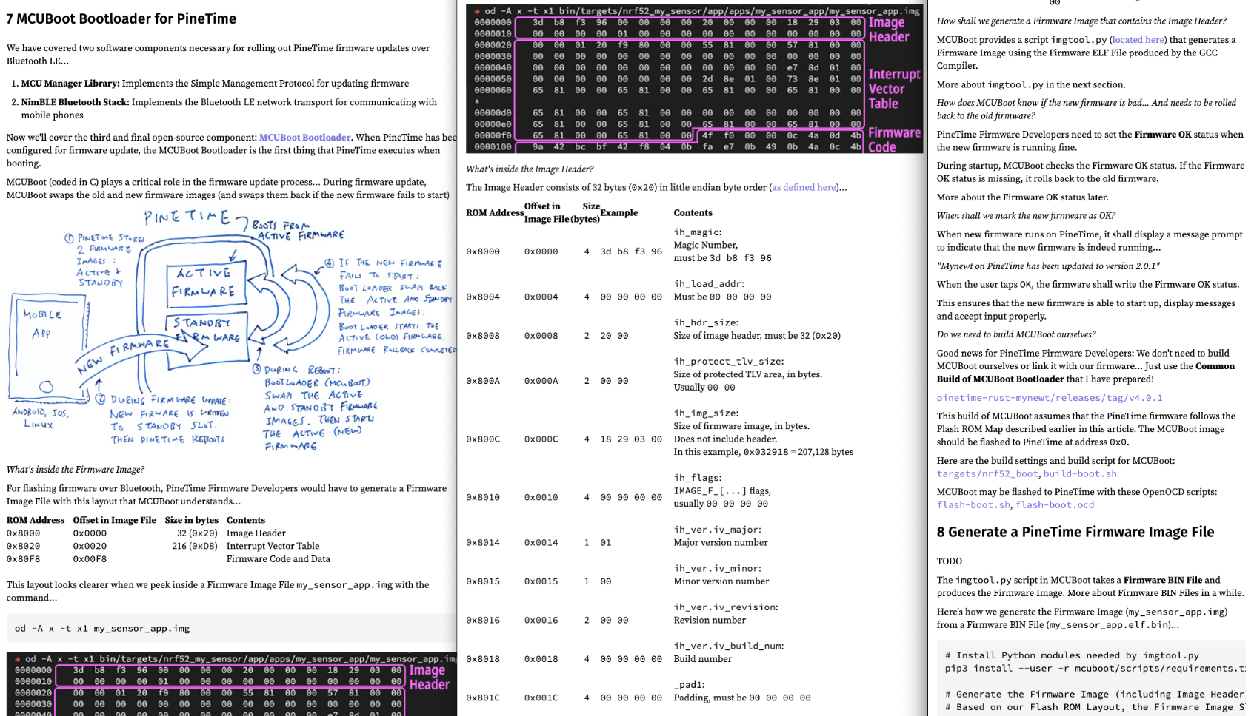
Task: Follow the 'as defined here' link
Action: coord(804,188)
